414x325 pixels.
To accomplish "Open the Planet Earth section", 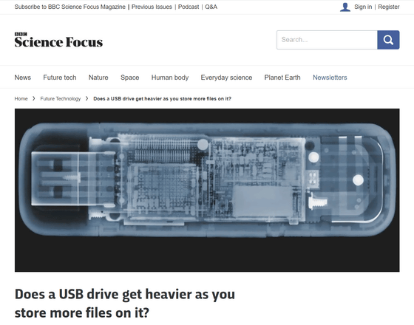I will point(282,78).
